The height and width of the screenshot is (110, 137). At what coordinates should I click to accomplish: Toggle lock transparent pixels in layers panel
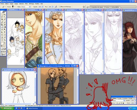point(117,103)
